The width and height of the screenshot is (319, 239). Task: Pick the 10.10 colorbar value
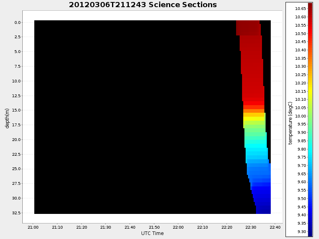coord(301,99)
